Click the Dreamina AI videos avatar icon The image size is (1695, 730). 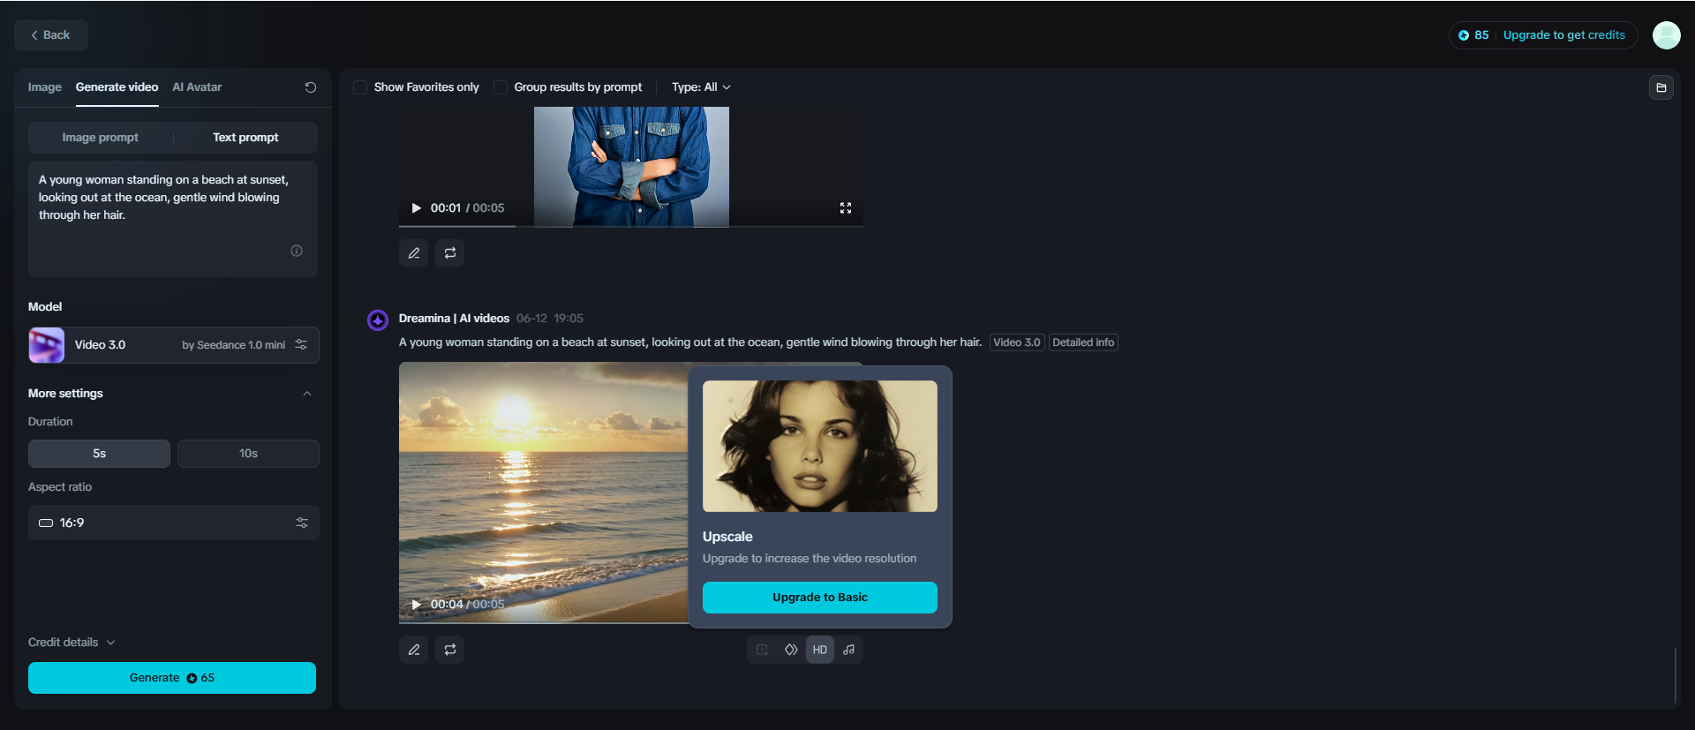378,320
